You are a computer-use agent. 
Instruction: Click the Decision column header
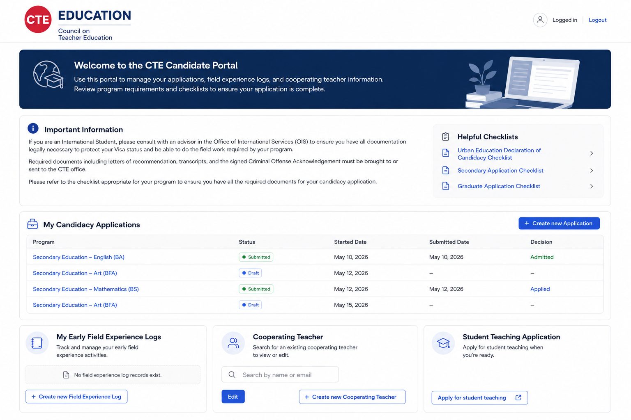pyautogui.click(x=541, y=242)
